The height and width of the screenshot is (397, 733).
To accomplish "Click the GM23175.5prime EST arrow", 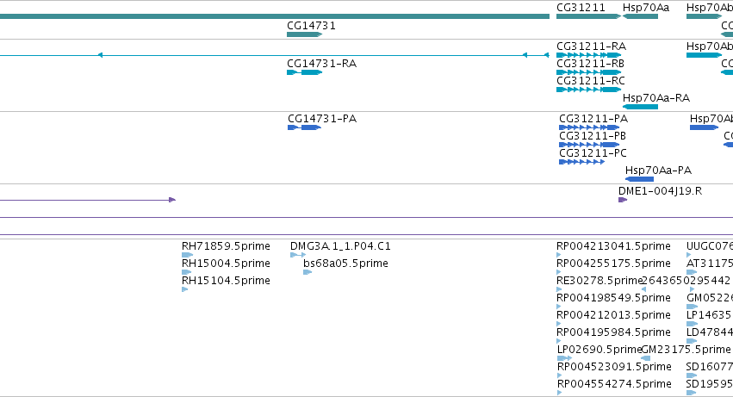I will pyautogui.click(x=646, y=358).
